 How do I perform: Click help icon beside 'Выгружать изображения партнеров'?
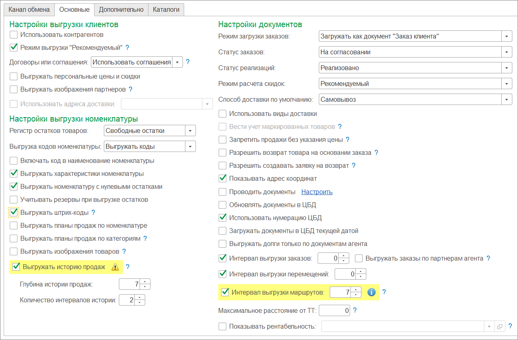pos(130,89)
